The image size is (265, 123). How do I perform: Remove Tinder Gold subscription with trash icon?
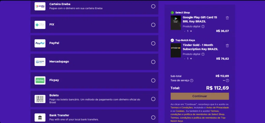(227, 46)
